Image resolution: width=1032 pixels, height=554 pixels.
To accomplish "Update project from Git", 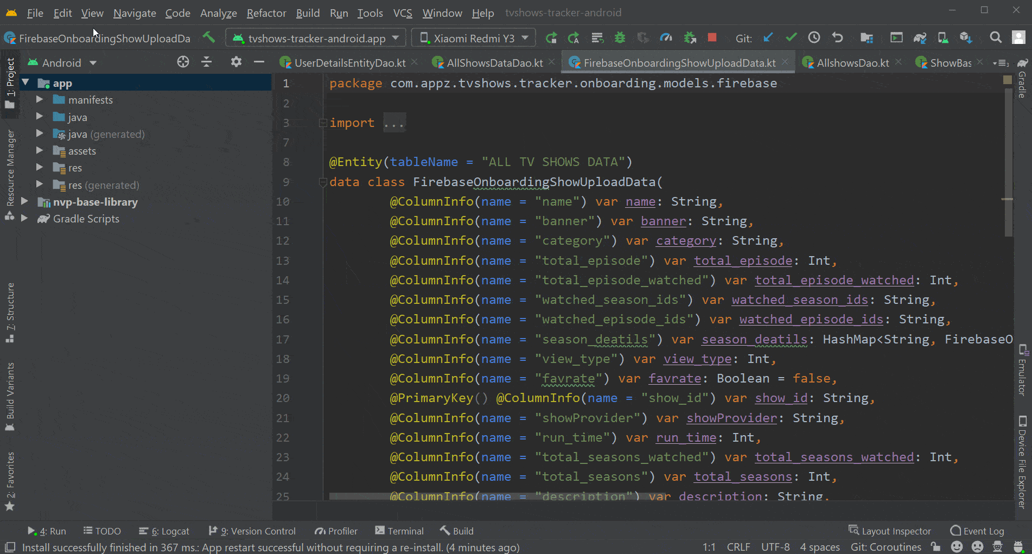I will pos(768,38).
